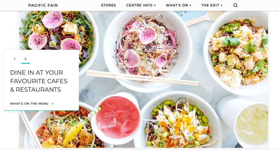Open the search magnifier icon

coord(235,5)
